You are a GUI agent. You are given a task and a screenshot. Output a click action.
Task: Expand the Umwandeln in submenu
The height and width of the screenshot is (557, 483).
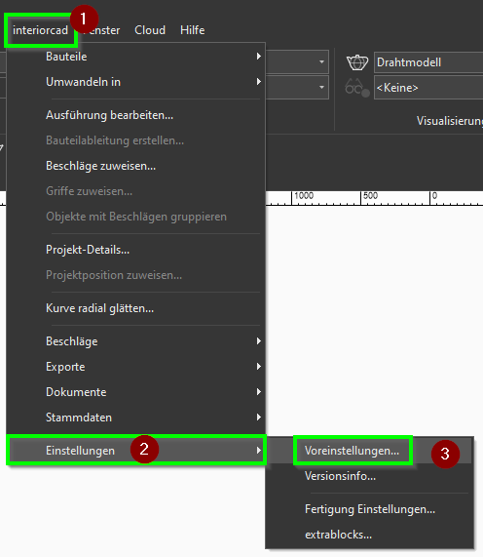coord(135,82)
